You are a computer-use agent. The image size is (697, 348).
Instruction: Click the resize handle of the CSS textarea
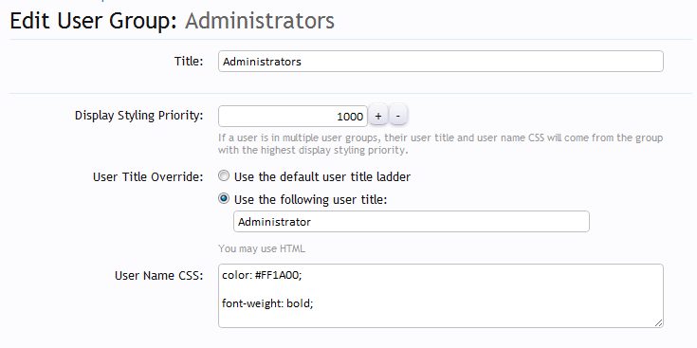pyautogui.click(x=658, y=323)
